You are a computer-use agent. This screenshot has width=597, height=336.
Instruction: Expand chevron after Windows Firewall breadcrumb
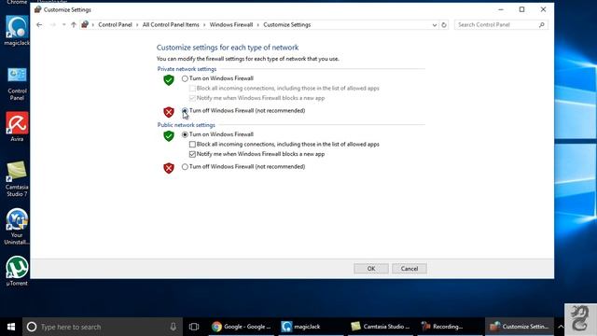(258, 25)
